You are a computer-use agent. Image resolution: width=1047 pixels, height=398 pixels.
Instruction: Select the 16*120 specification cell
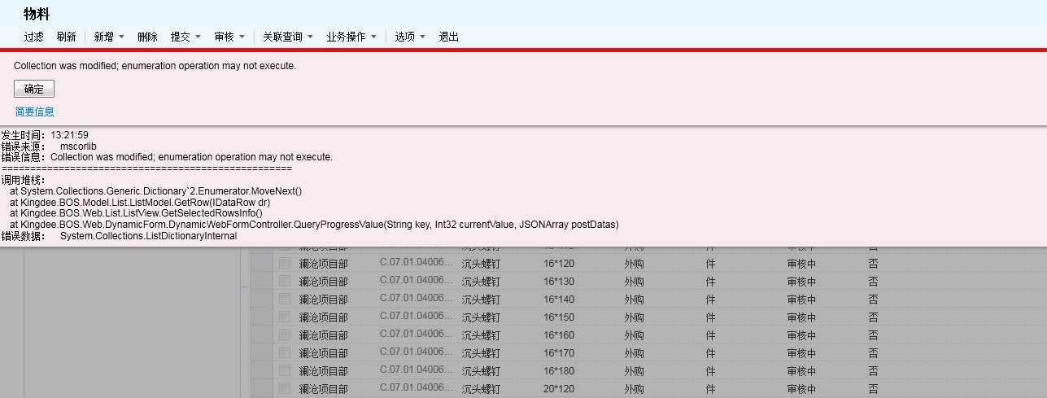coord(558,264)
